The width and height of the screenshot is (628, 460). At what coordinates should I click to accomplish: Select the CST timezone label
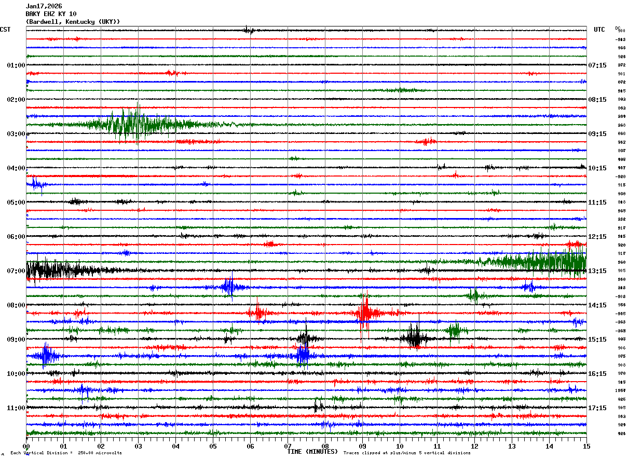point(5,30)
